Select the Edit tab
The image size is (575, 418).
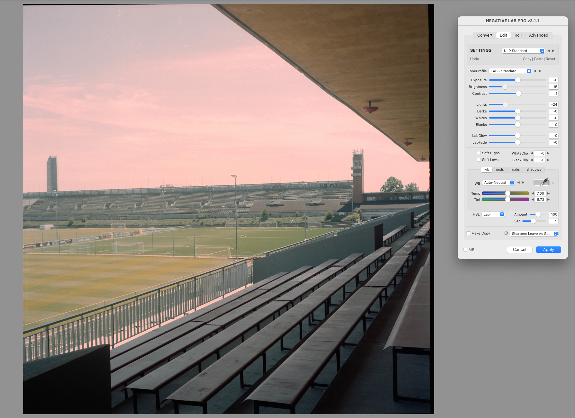pos(503,35)
